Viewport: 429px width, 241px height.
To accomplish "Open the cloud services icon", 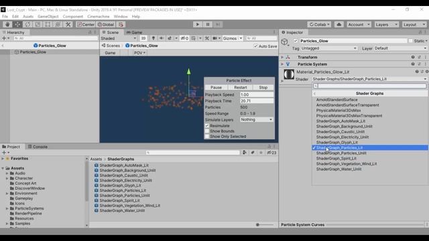I will pyautogui.click(x=339, y=24).
